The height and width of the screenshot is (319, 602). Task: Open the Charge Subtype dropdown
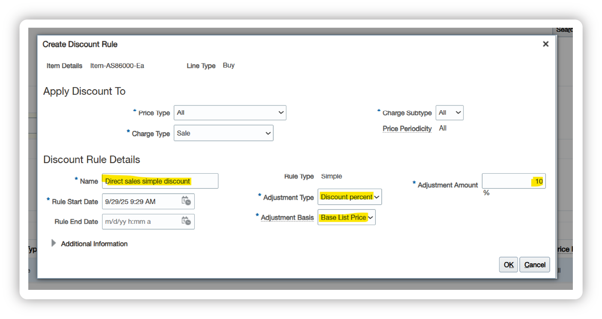click(x=449, y=113)
